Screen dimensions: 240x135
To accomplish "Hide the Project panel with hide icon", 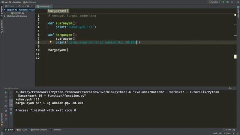I will 33,6.
